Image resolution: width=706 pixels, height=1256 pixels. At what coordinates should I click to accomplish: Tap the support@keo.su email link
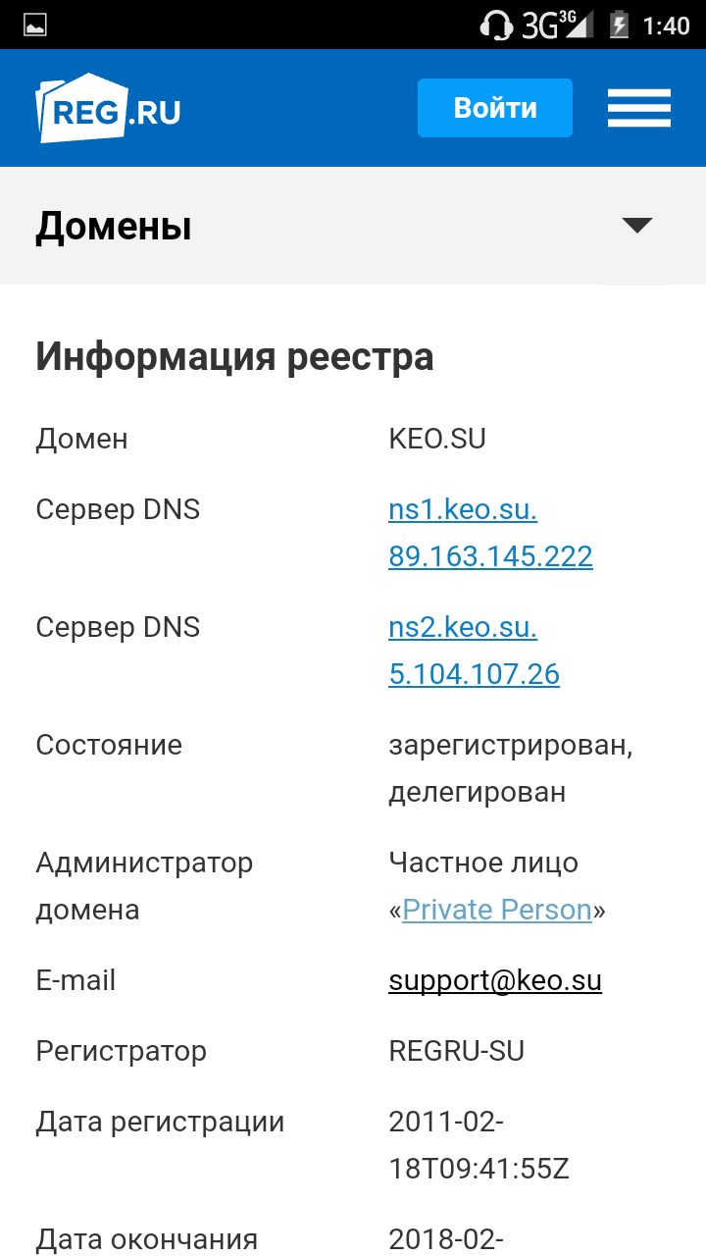click(x=495, y=981)
